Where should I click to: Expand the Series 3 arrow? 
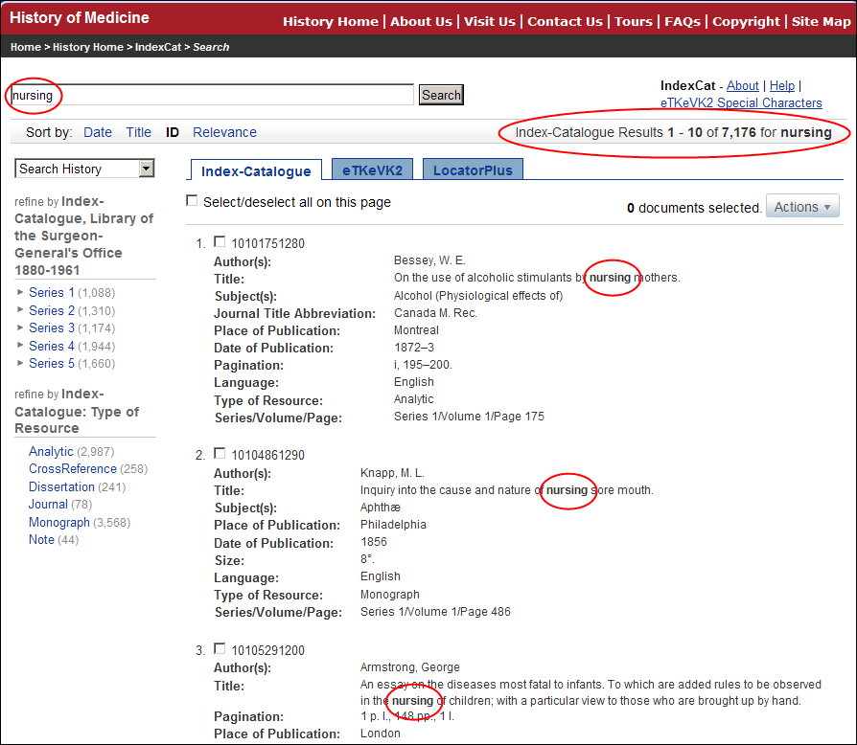pyautogui.click(x=20, y=327)
